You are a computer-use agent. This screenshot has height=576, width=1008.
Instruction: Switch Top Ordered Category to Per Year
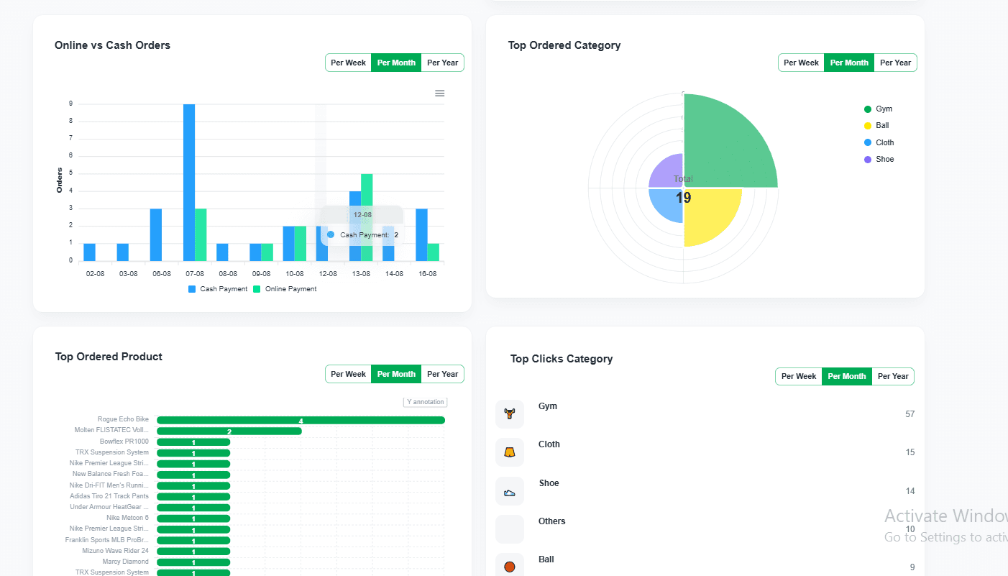click(x=895, y=63)
